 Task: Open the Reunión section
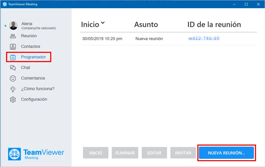tap(29, 36)
